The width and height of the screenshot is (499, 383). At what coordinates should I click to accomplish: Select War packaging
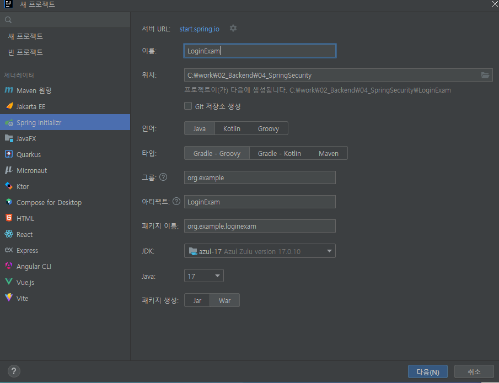[224, 300]
